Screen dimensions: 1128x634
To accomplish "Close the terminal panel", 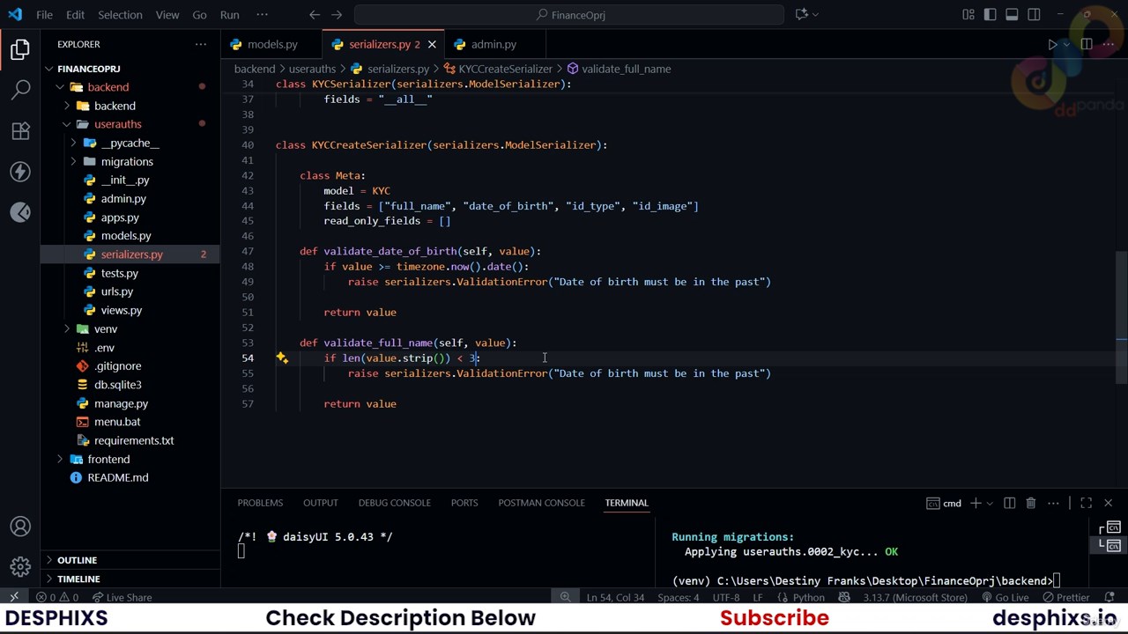I will 1109,503.
